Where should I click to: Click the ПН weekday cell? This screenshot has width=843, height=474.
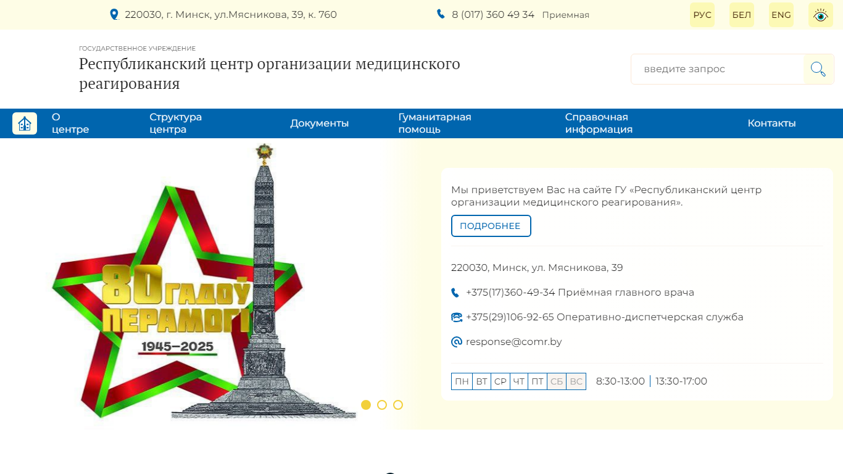point(462,381)
